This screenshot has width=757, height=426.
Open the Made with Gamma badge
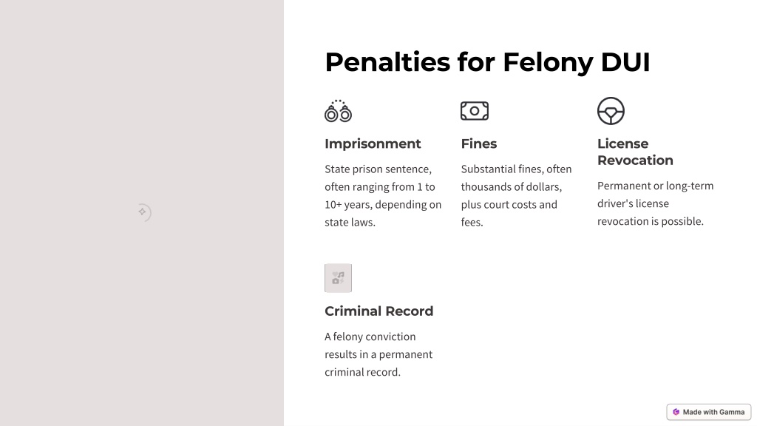[709, 412]
